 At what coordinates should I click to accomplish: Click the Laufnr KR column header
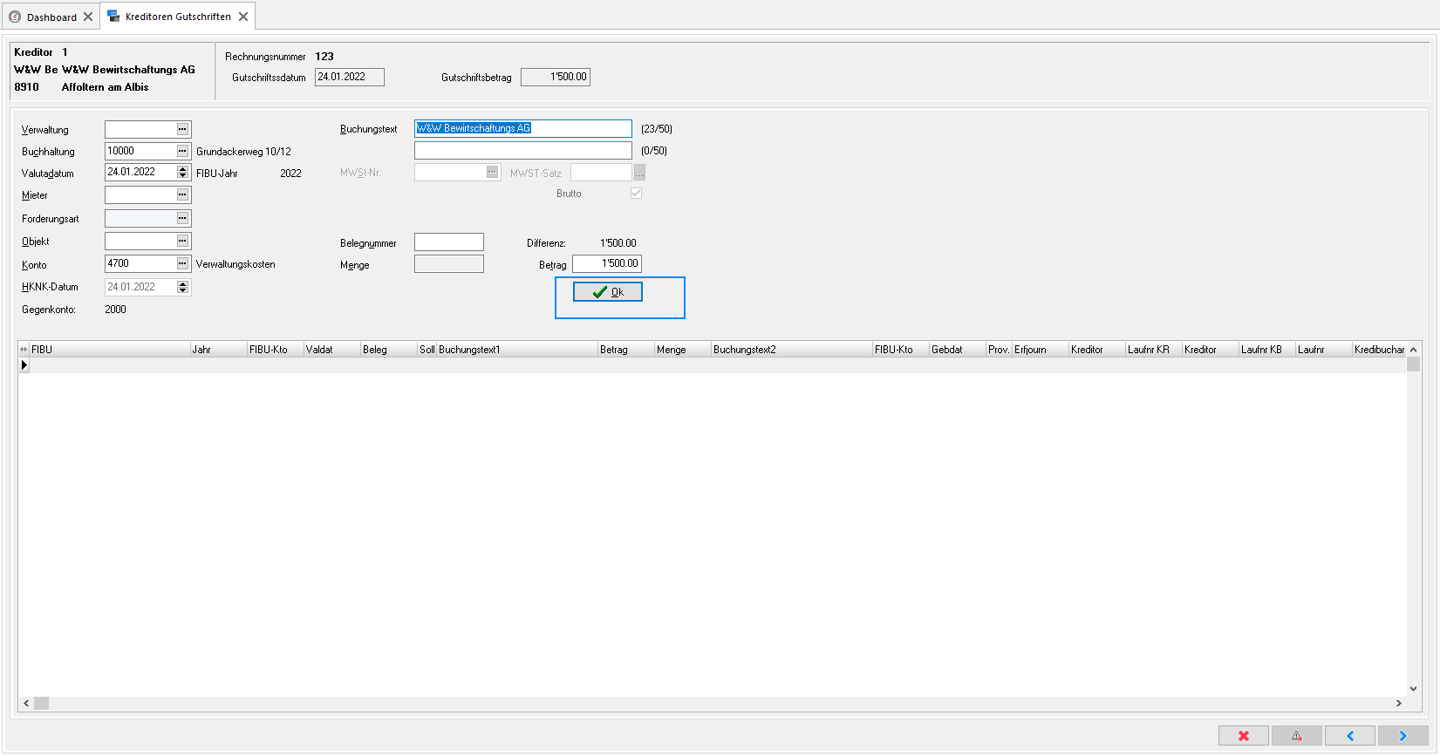click(1153, 350)
